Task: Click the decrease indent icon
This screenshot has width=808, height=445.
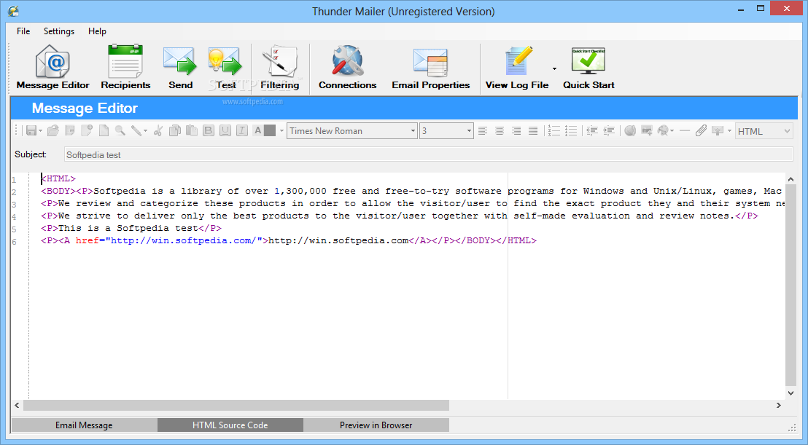Action: click(x=592, y=130)
